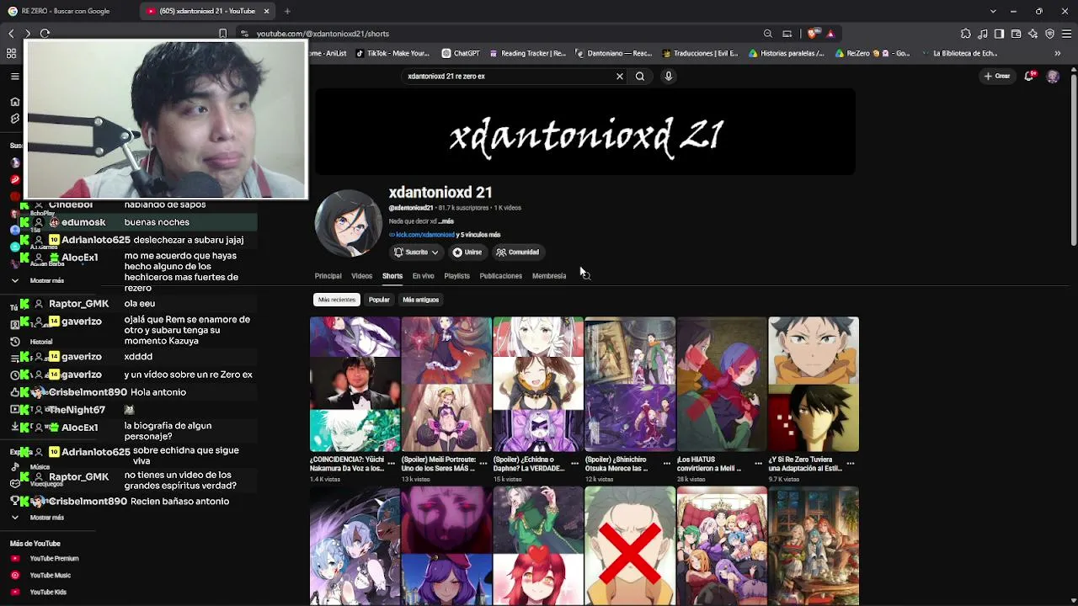Open the Suscrito subscription dropdown
This screenshot has width=1078, height=606.
pyautogui.click(x=416, y=252)
